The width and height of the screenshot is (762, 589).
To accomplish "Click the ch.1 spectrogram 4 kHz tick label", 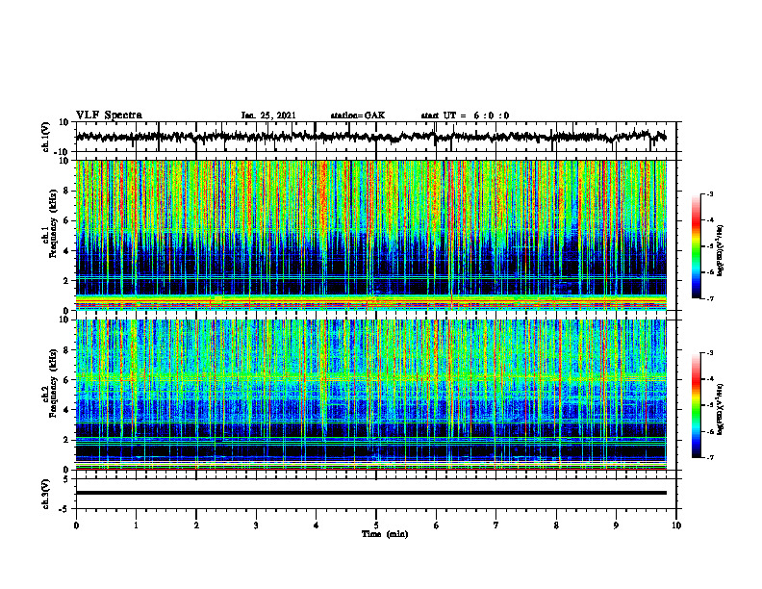I will 67,251.
